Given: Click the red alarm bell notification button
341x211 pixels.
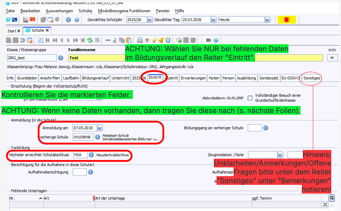Looking at the screenshot, I should coord(287,19).
